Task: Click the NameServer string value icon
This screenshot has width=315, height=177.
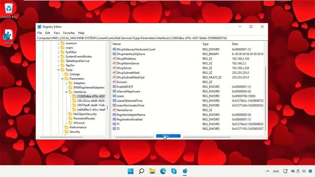Action: pos(114,110)
